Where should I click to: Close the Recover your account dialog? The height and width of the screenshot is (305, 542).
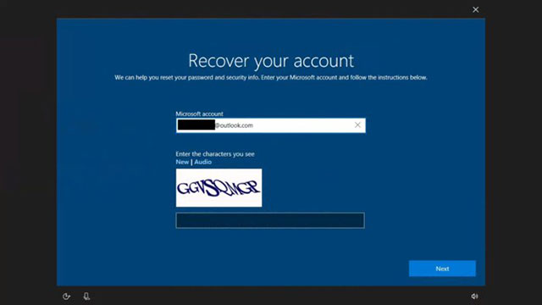pos(476,9)
